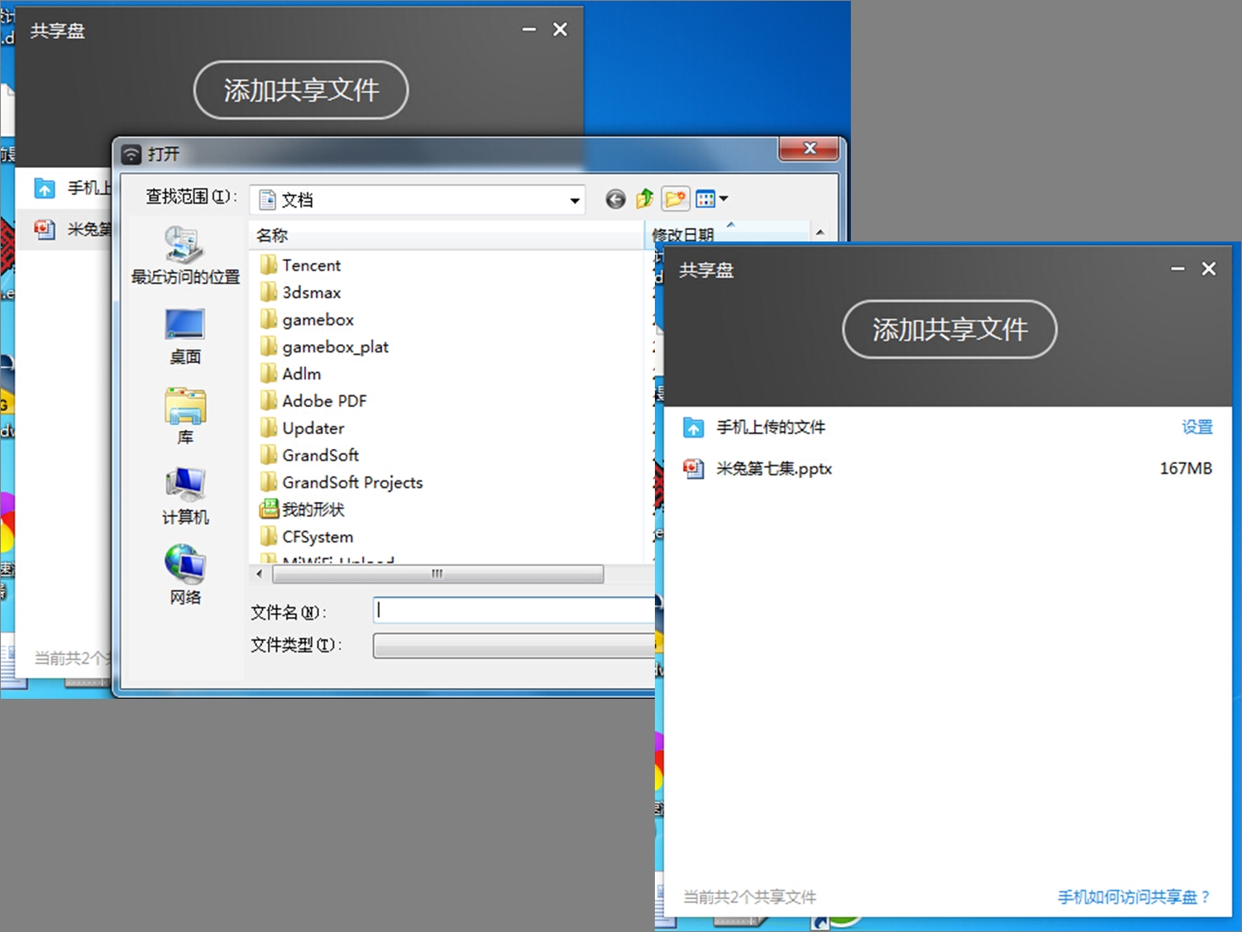This screenshot has width=1242, height=932.
Task: Open the 库 libraries icon
Action: [x=184, y=409]
